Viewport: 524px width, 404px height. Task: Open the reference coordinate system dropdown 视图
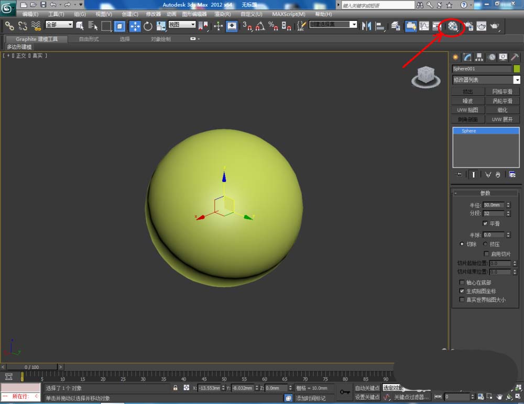(182, 25)
